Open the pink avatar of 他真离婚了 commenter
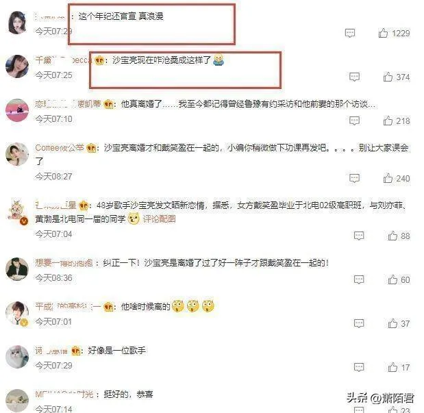The image size is (424, 413). tap(17, 110)
